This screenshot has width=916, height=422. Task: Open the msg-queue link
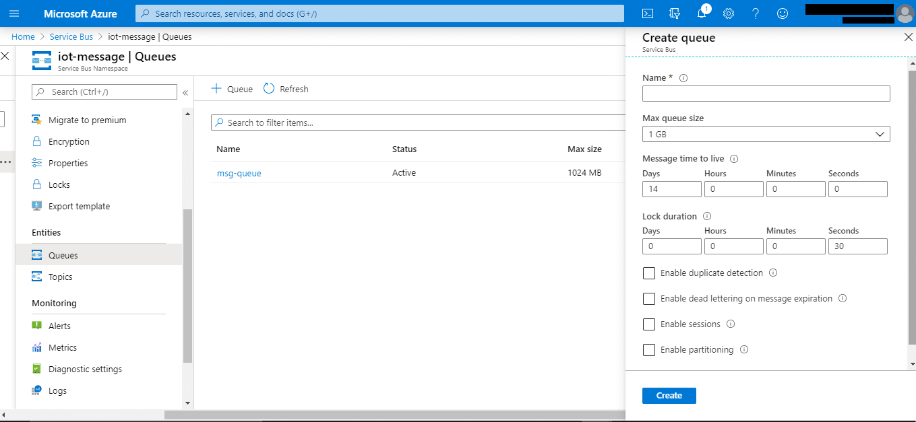[239, 174]
